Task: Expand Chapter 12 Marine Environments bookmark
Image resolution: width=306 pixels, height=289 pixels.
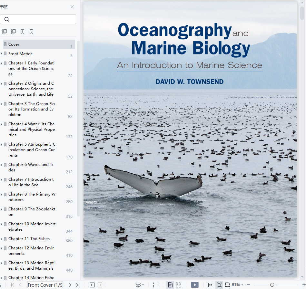Action: coord(1,248)
